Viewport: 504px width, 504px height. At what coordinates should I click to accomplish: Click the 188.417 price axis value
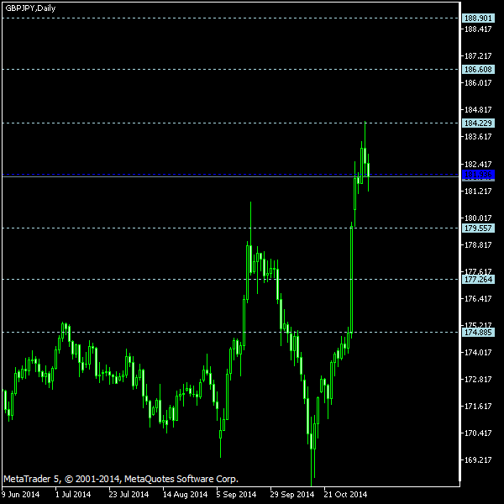[478, 29]
